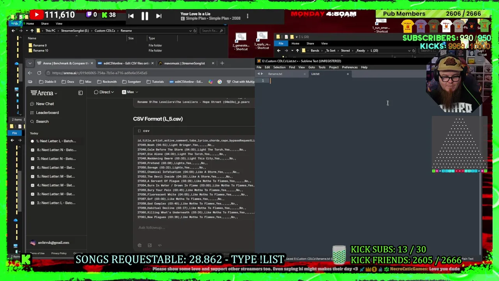
Task: Open the three-dot menu beside the song title
Action: tap(248, 16)
